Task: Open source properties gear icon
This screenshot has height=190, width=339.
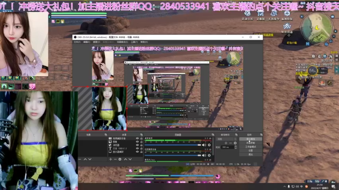Action: coord(120,159)
